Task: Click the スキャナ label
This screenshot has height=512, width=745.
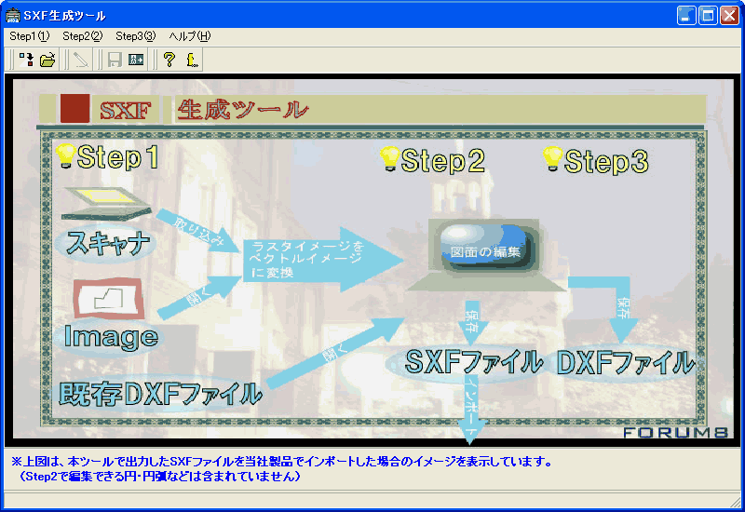Action: click(x=107, y=244)
